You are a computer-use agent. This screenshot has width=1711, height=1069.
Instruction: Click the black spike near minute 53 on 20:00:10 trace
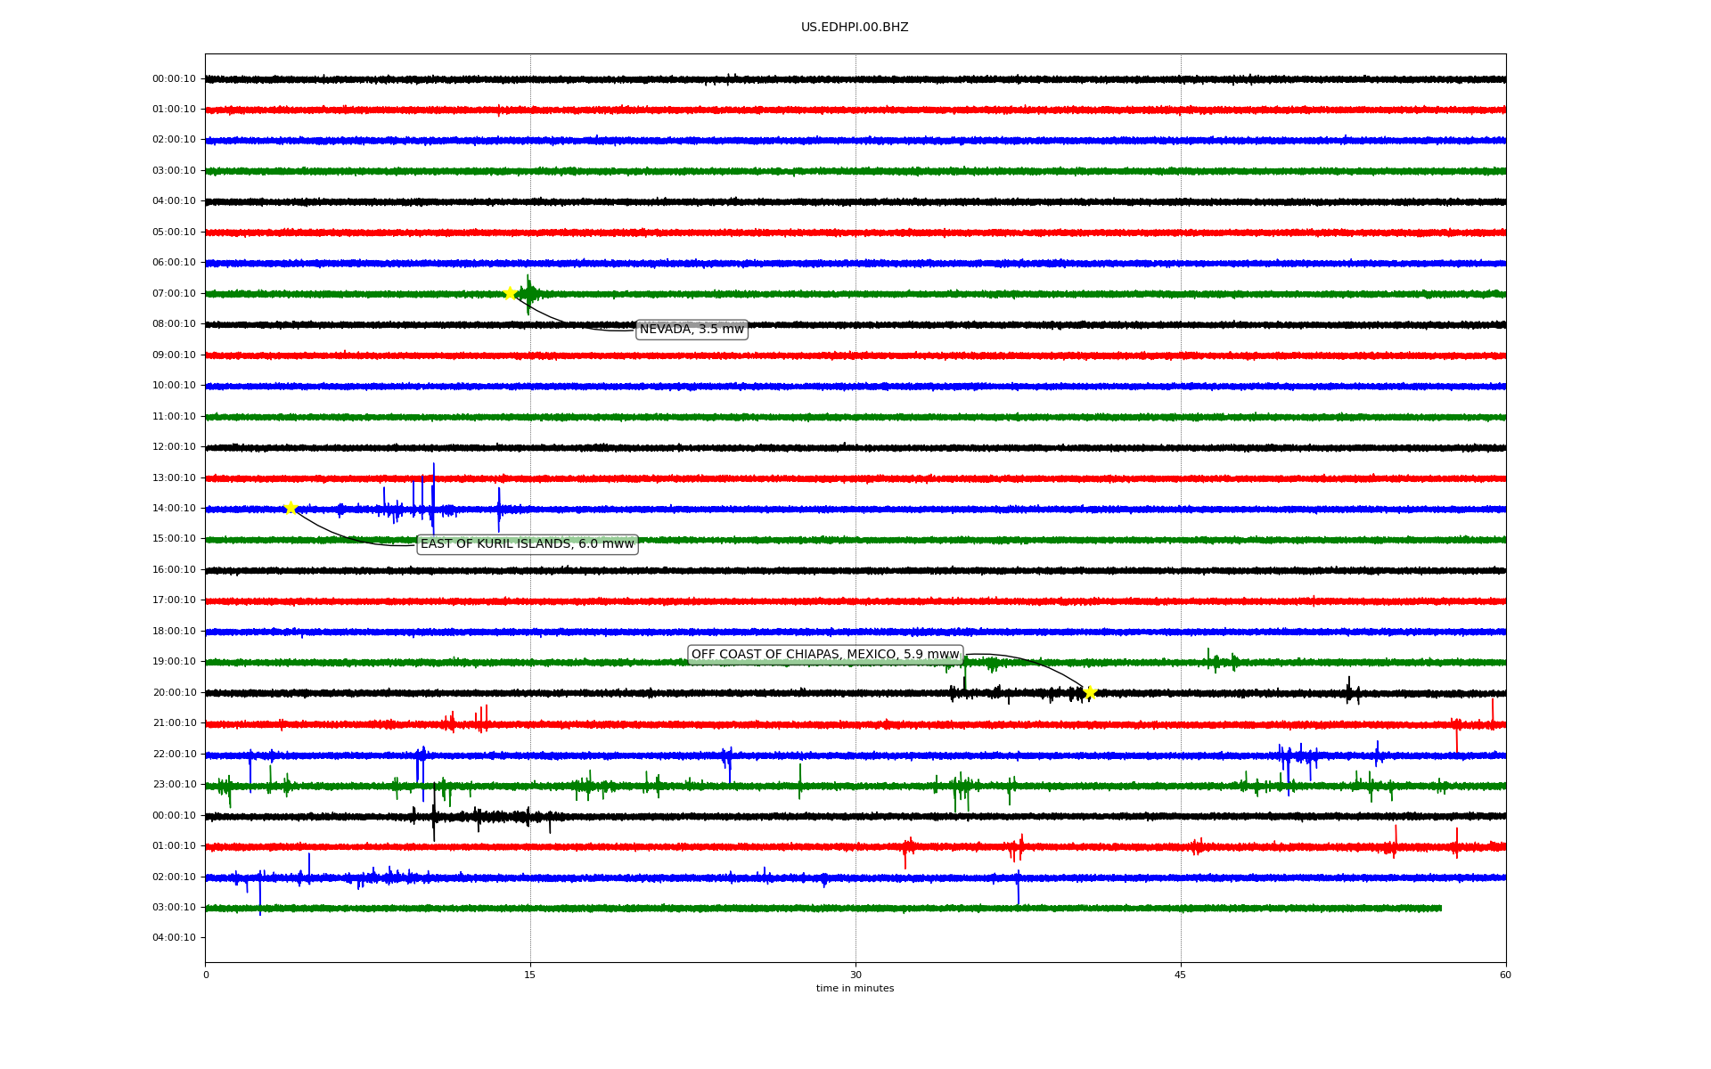(x=1351, y=690)
